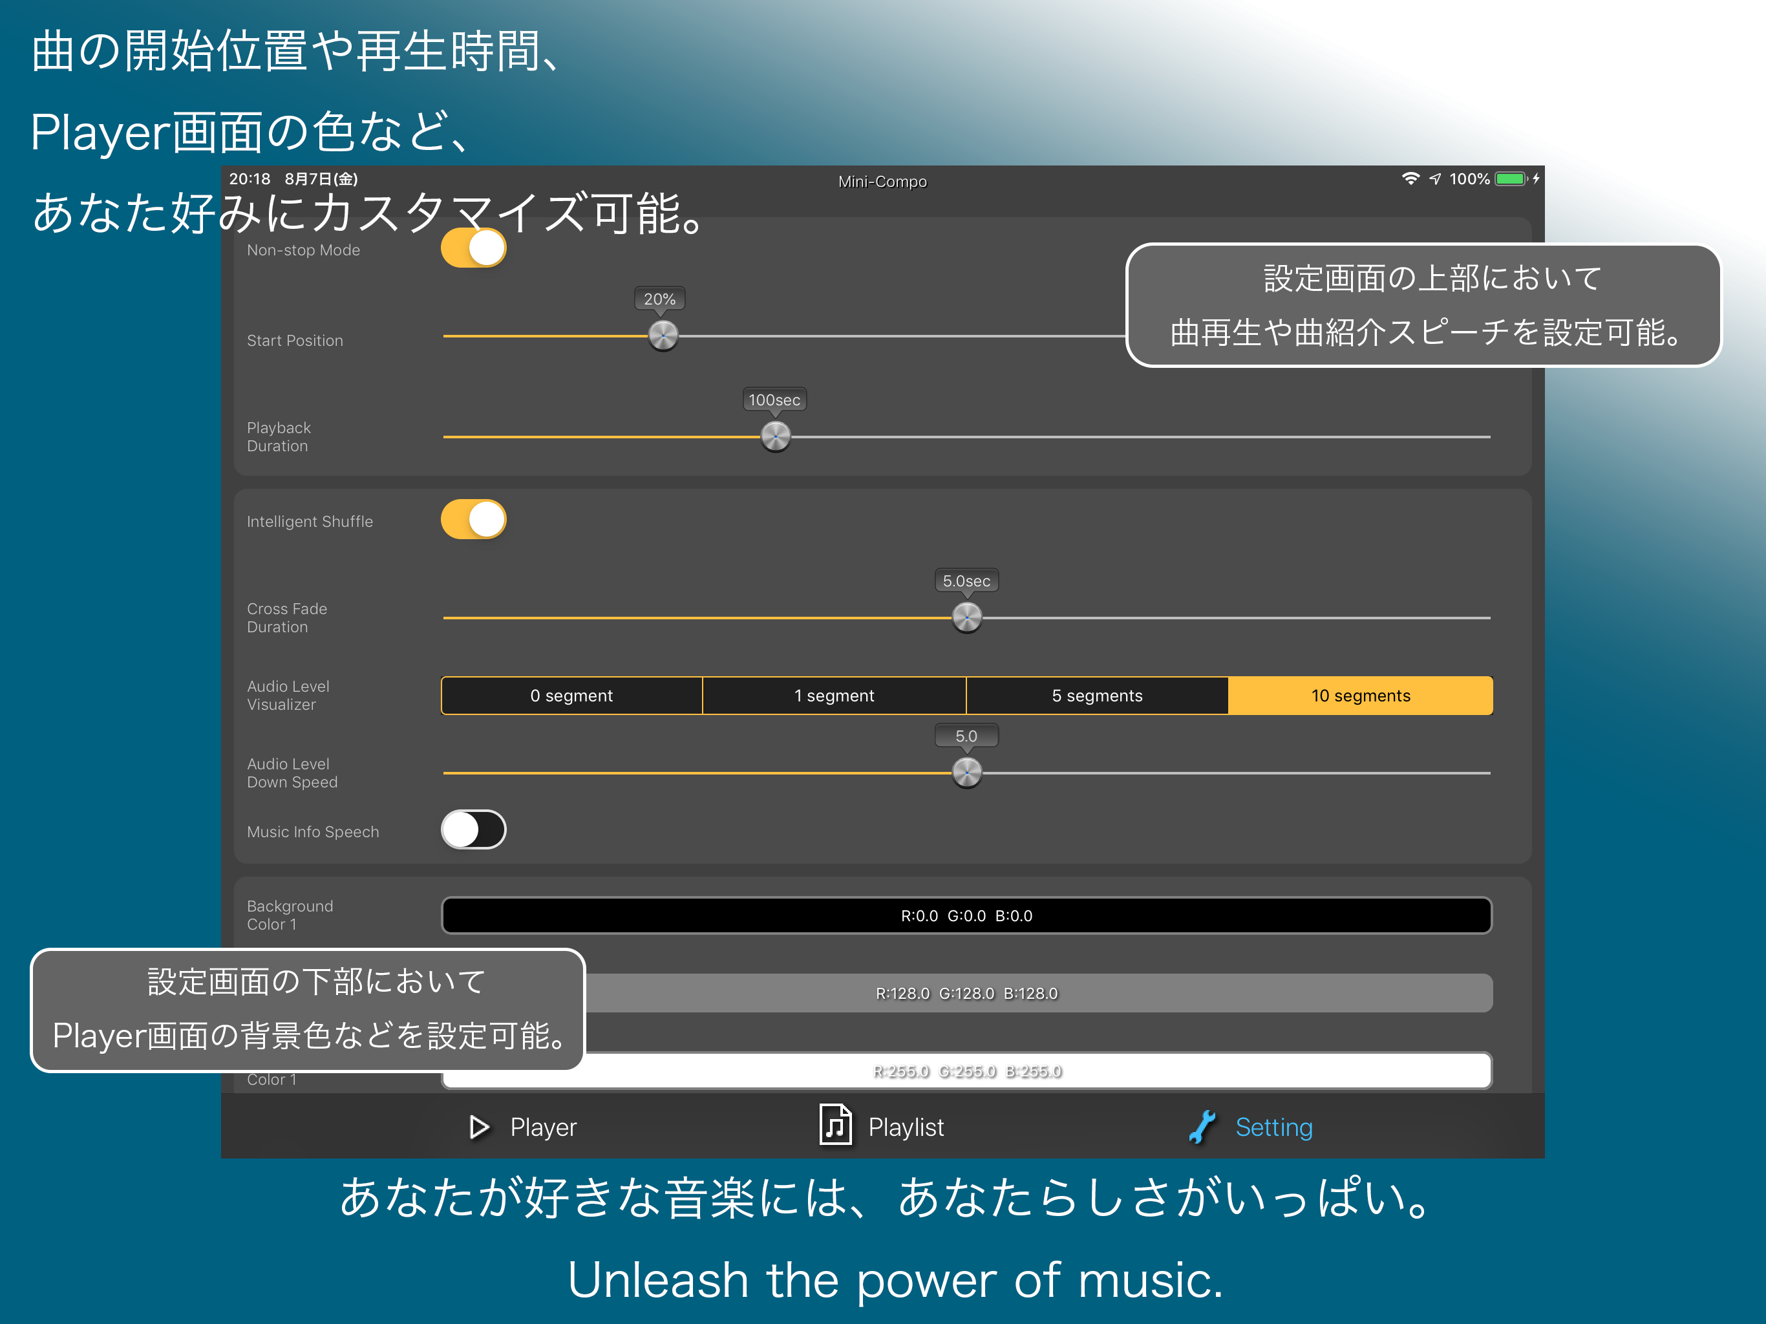1766x1324 pixels.
Task: Click the Start Position label
Action: pos(295,340)
